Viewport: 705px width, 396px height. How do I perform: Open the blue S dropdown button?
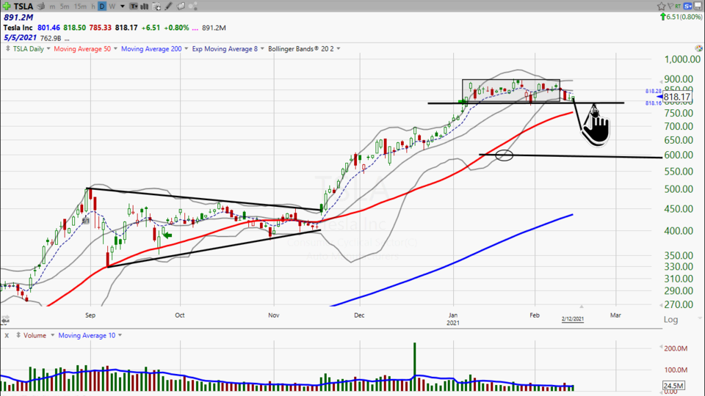pos(688,6)
